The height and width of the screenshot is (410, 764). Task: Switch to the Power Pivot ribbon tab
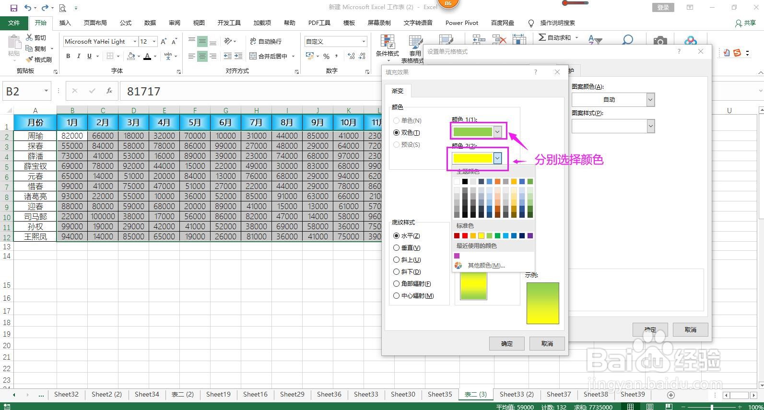pos(462,23)
